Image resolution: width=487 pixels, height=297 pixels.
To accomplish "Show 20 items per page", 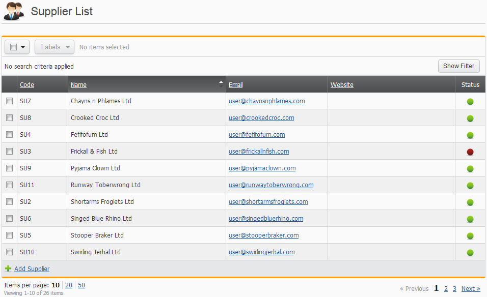I will point(69,285).
